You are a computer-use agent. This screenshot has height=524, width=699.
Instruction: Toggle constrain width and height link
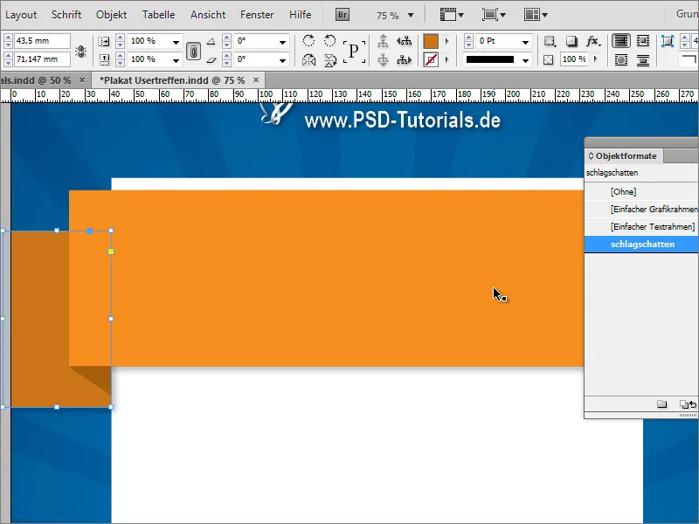coord(80,52)
